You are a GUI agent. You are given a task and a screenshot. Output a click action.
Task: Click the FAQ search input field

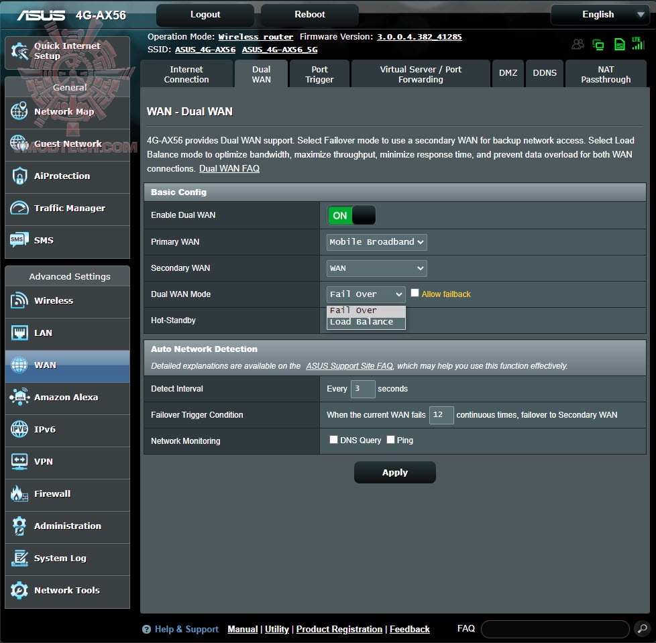click(555, 629)
